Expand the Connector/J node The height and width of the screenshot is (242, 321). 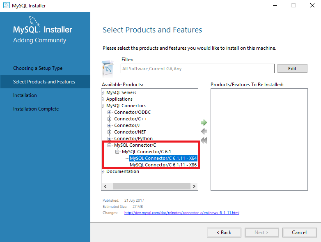(x=109, y=125)
